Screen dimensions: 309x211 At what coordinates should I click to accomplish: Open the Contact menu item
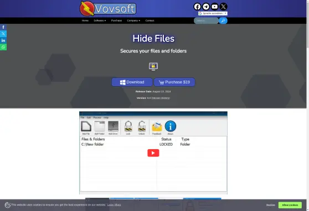[x=150, y=20]
